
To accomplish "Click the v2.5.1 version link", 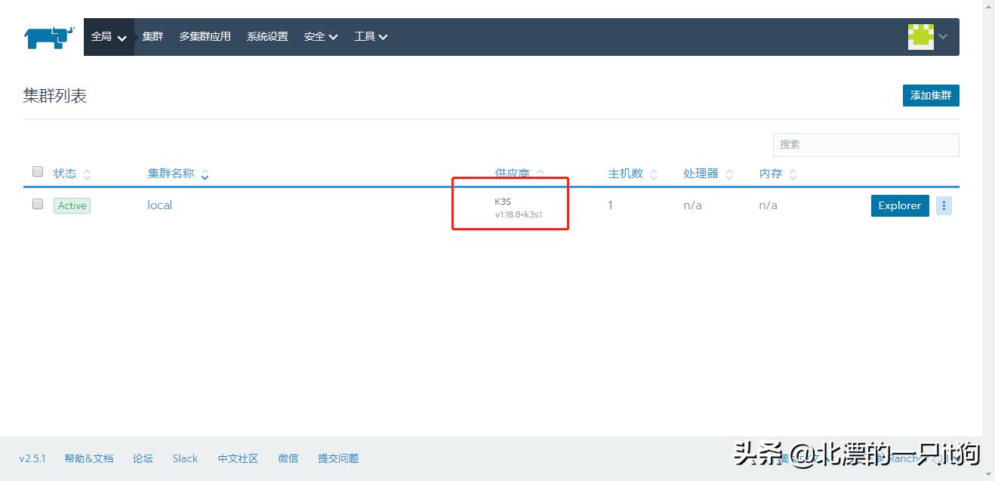I will (32, 458).
